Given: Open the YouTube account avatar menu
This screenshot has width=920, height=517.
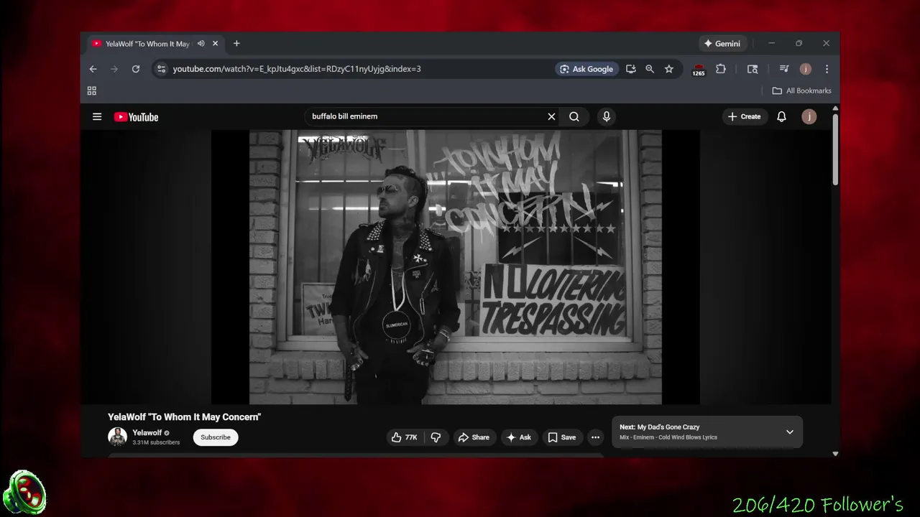Looking at the screenshot, I should [x=809, y=116].
